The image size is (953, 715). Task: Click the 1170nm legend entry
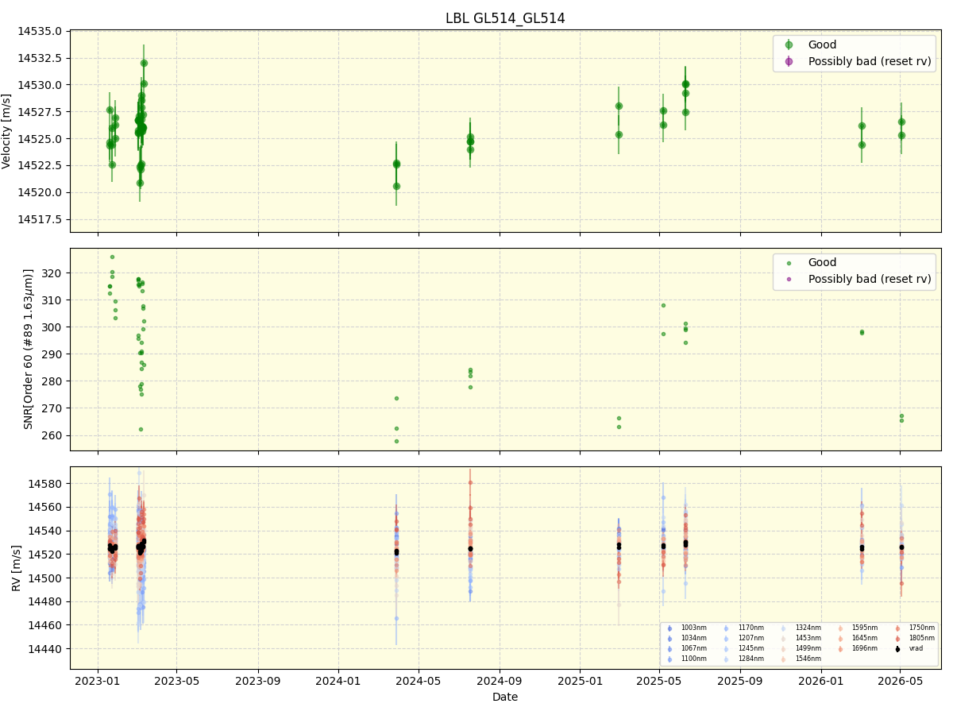[x=751, y=628]
